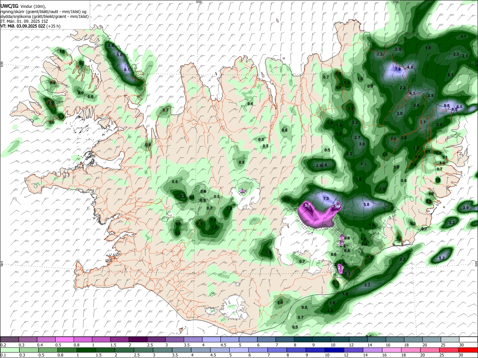Click the 3.9 precipitation value off the east coast
This screenshot has width=478, height=358.
(x=465, y=208)
